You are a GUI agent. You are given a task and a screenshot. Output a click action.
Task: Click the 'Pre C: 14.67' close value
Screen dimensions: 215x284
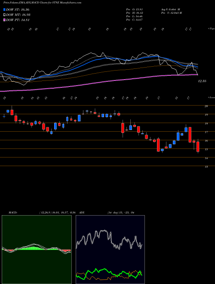pos(135,20)
